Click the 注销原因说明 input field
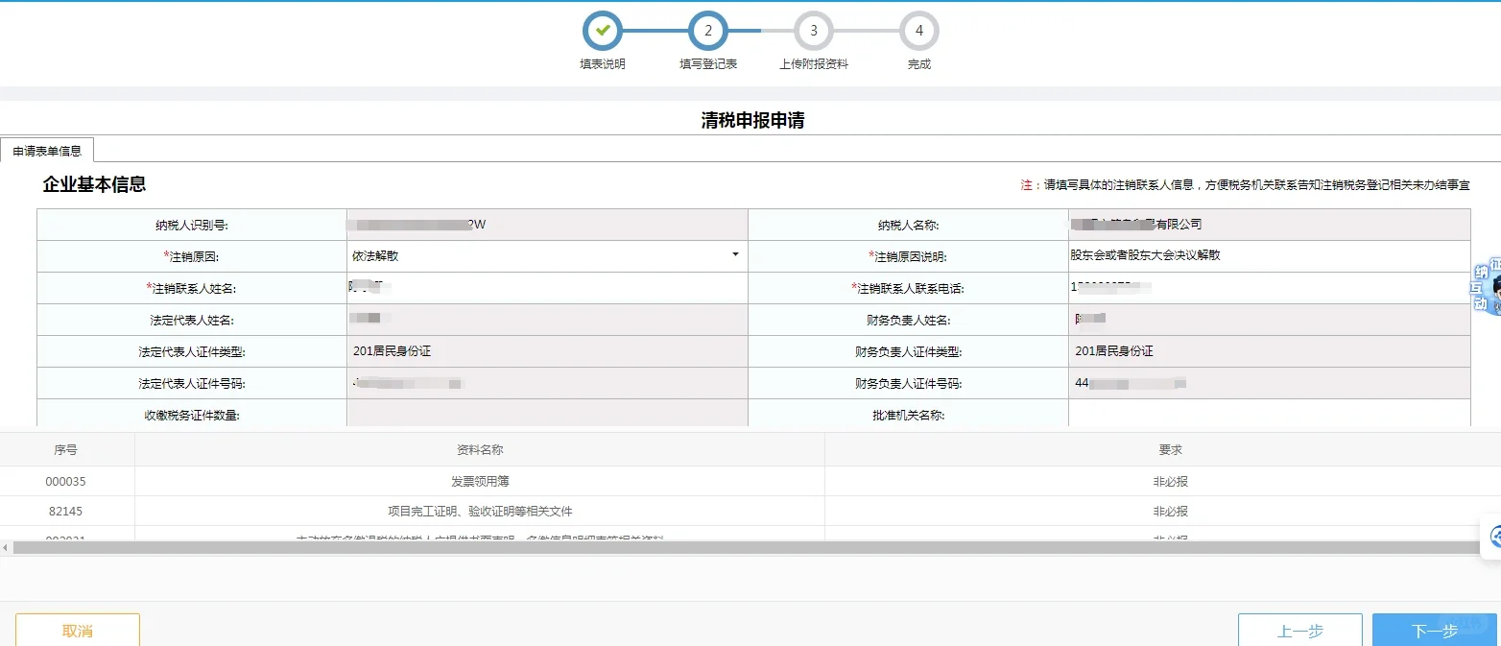The image size is (1501, 646). 1267,256
